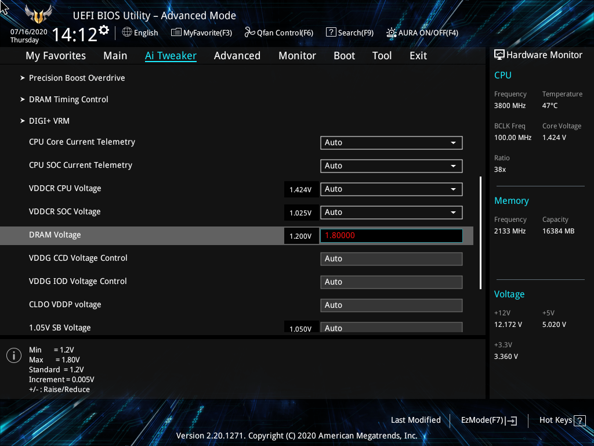Select the DRAM Voltage row label
The width and height of the screenshot is (594, 446).
pyautogui.click(x=55, y=235)
